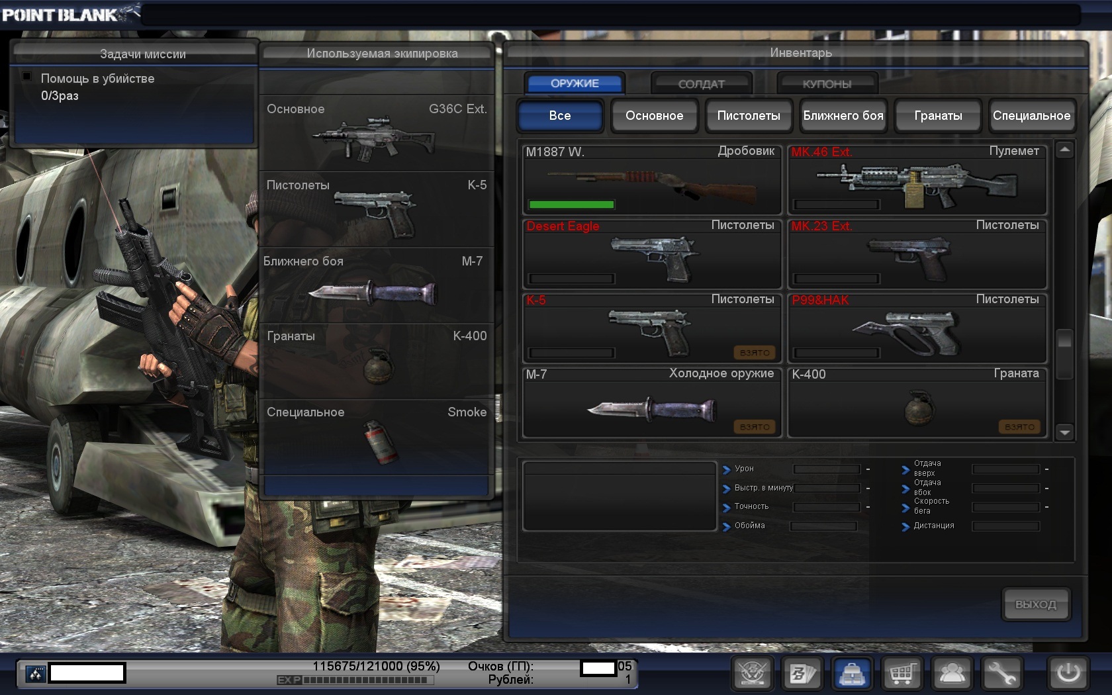Filter inventory by Гранаты

click(937, 116)
